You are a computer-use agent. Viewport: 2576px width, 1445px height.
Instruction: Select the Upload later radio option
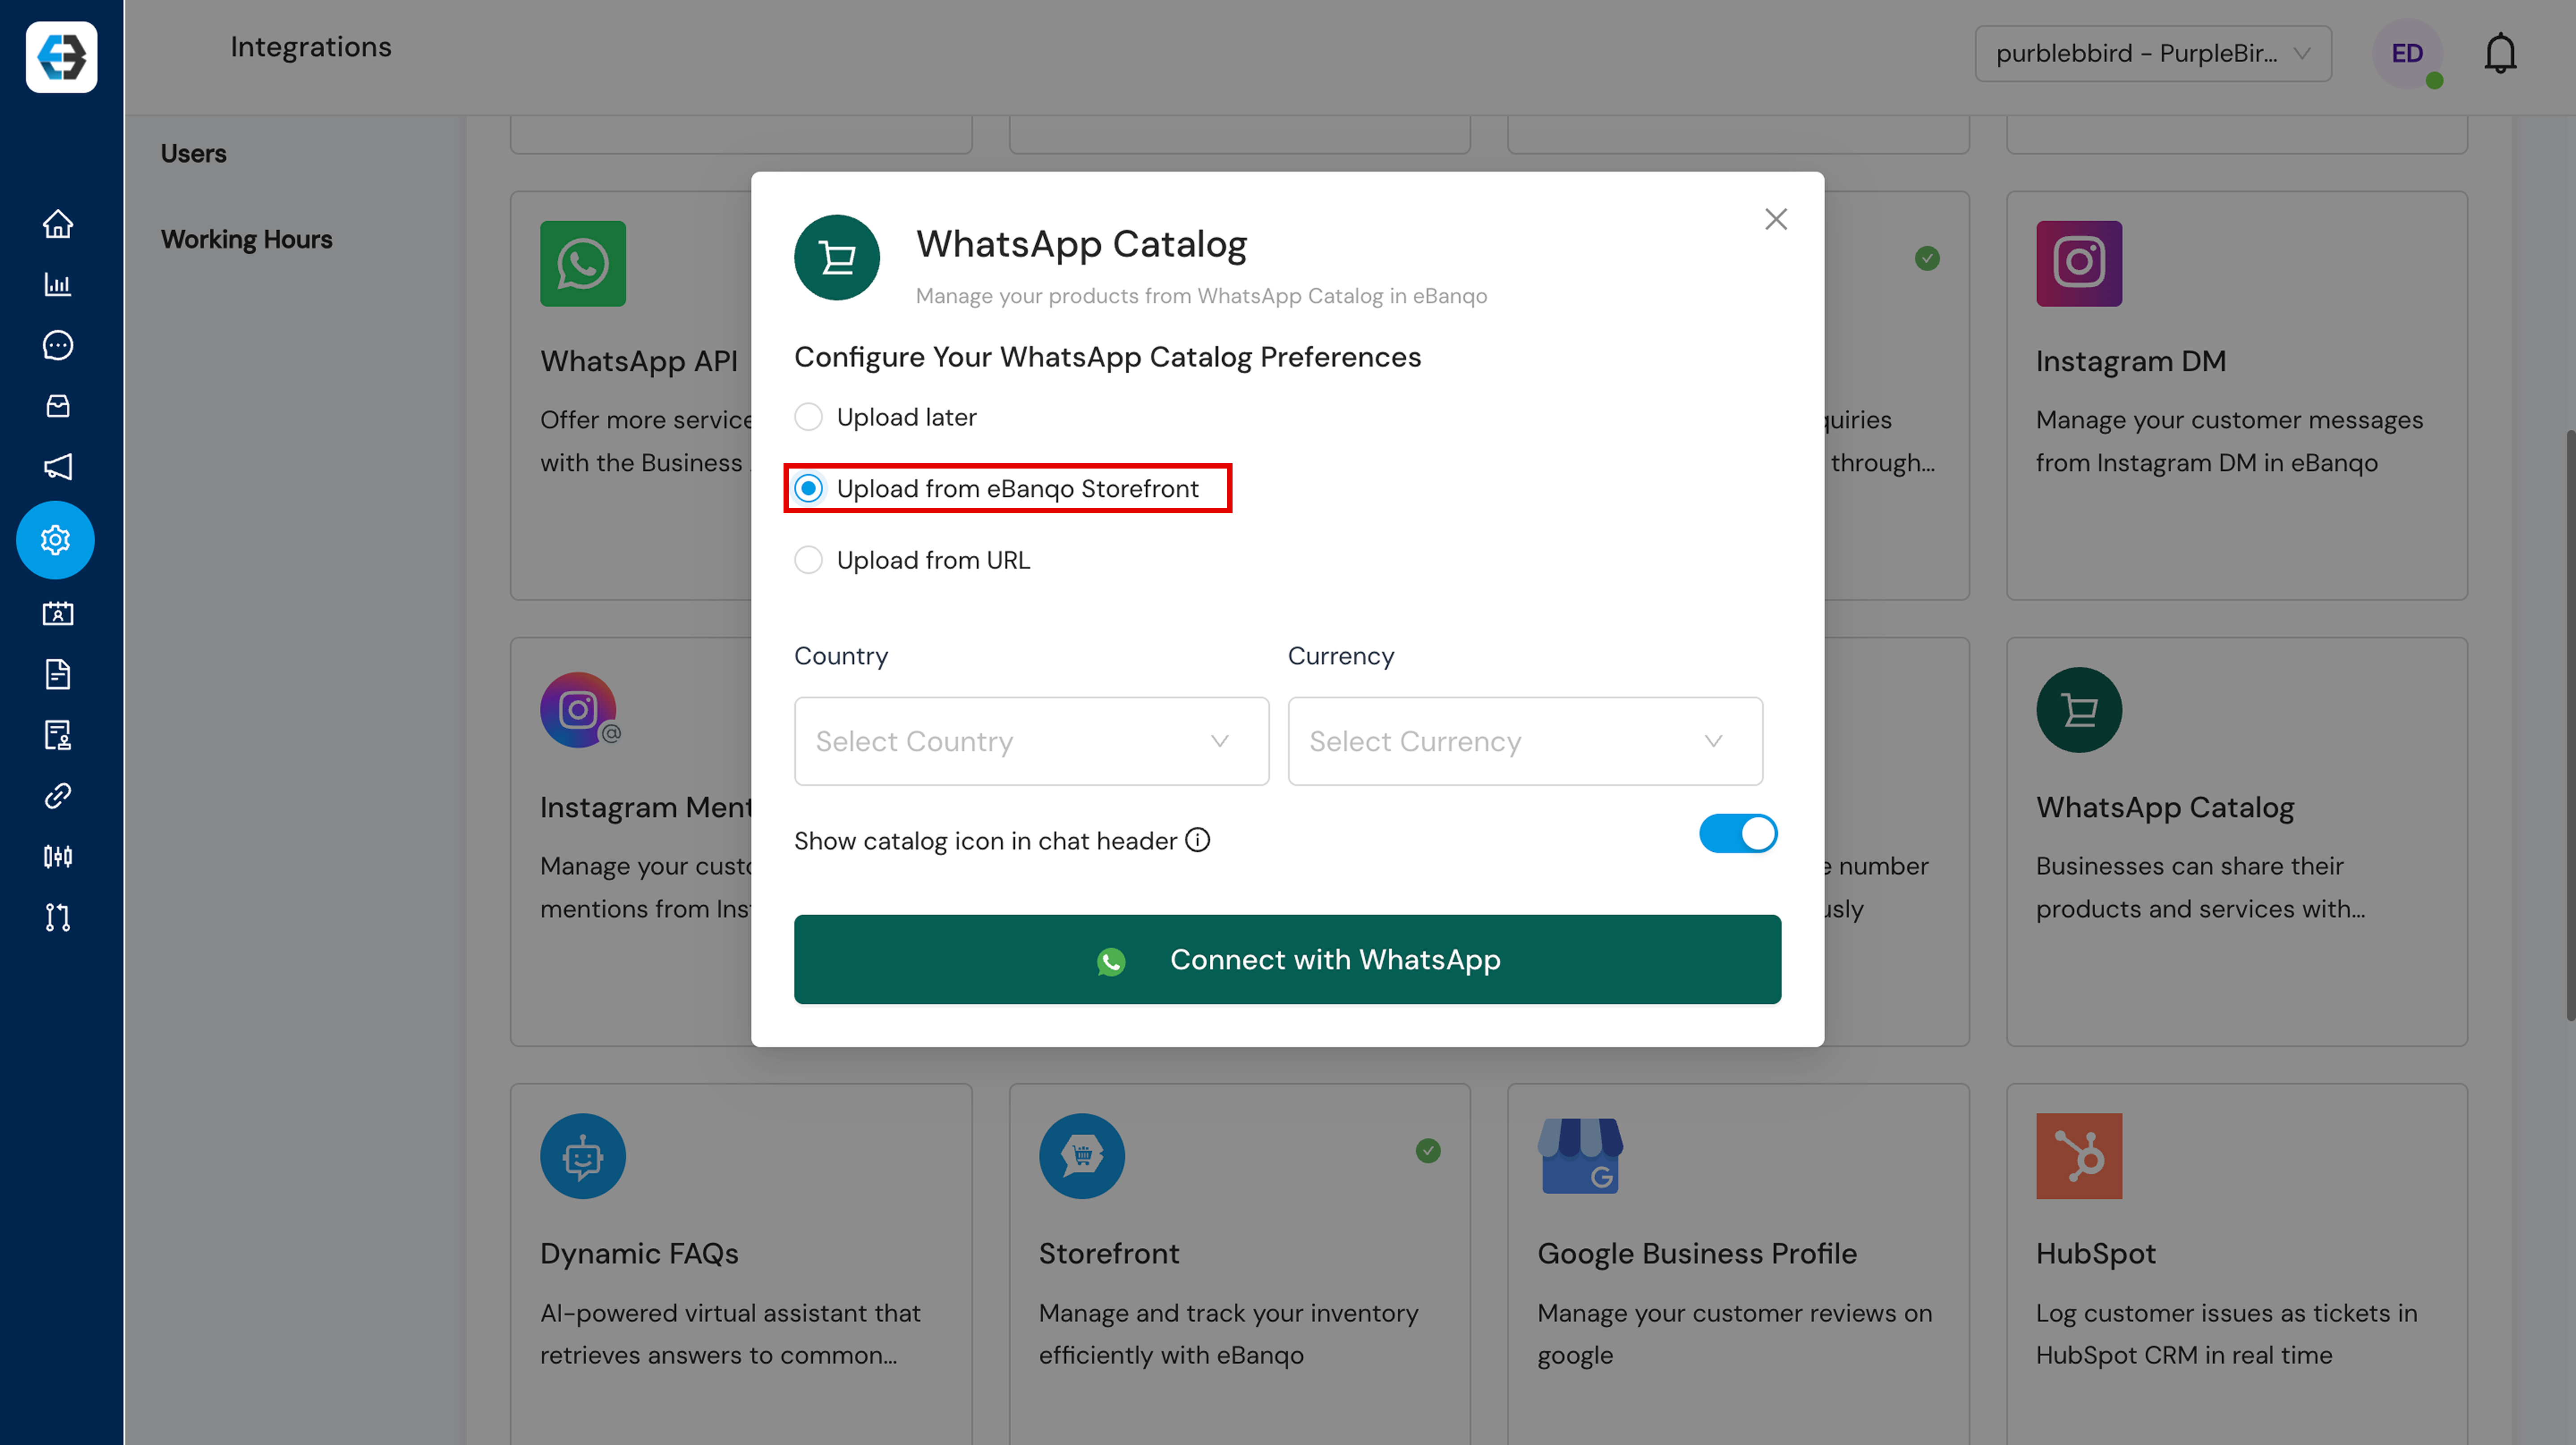click(808, 417)
